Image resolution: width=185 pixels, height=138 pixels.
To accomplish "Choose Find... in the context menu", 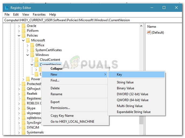I will point(75,80).
